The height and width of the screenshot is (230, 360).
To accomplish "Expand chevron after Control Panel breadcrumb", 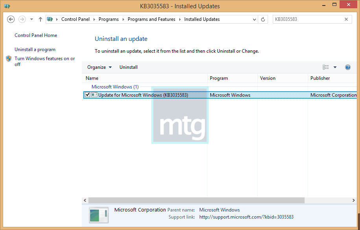I will point(94,19).
